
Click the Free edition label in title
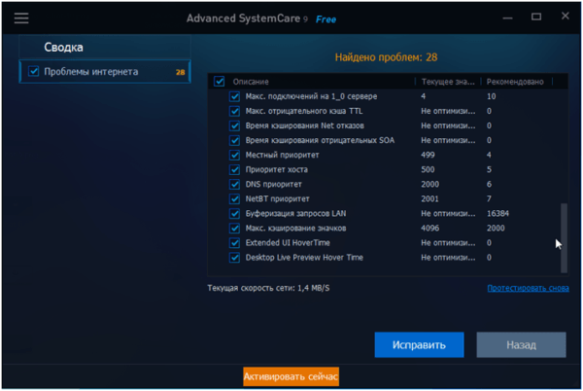[326, 19]
